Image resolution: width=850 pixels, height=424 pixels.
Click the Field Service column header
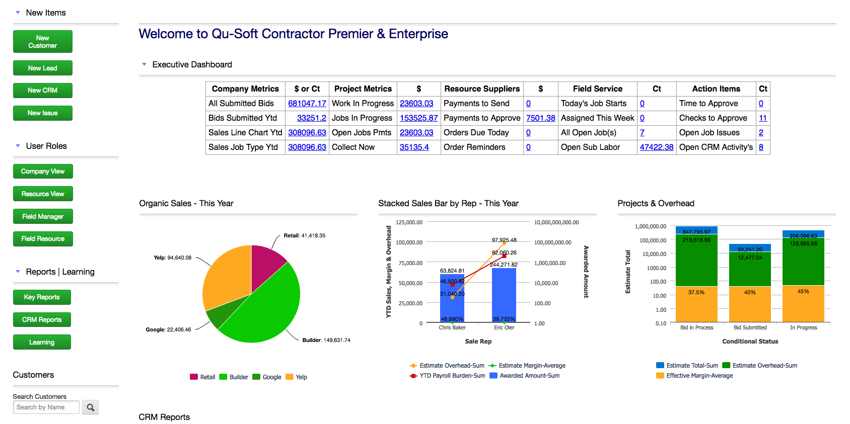(x=598, y=89)
